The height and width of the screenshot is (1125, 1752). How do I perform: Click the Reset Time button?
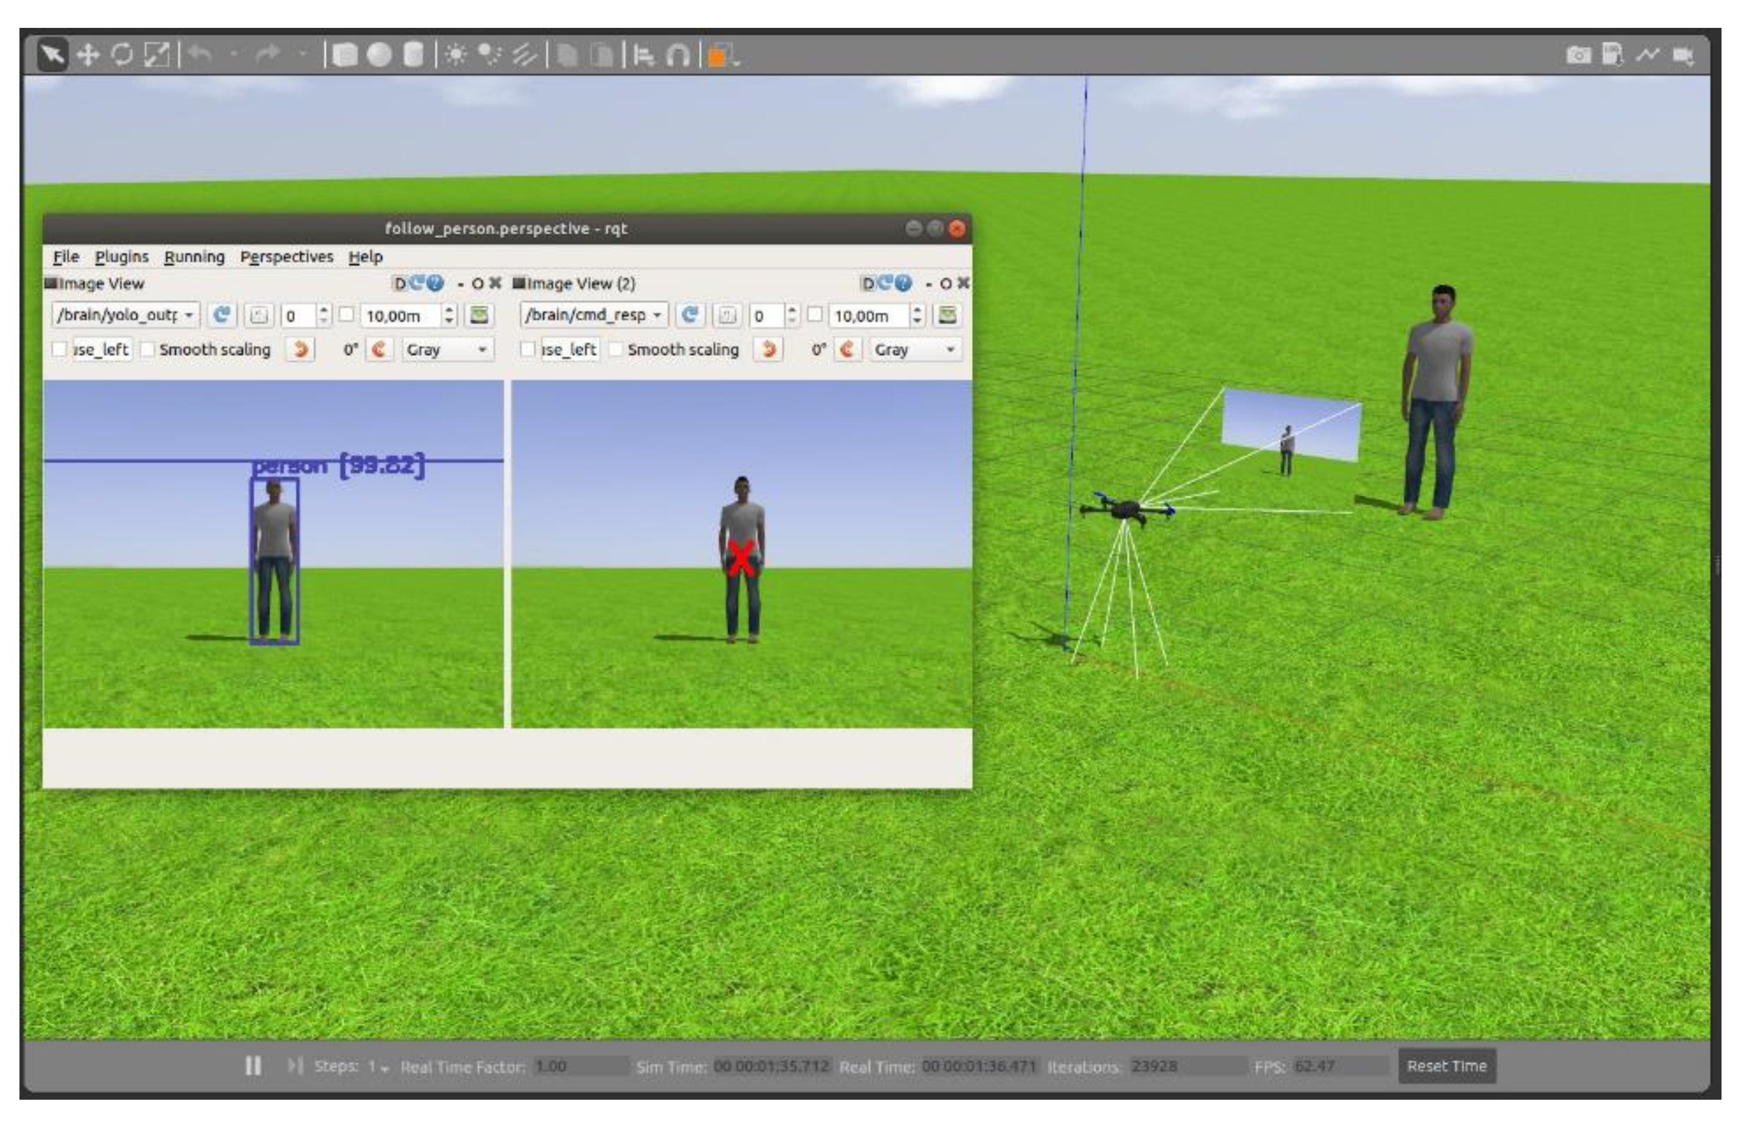pyautogui.click(x=1446, y=1066)
